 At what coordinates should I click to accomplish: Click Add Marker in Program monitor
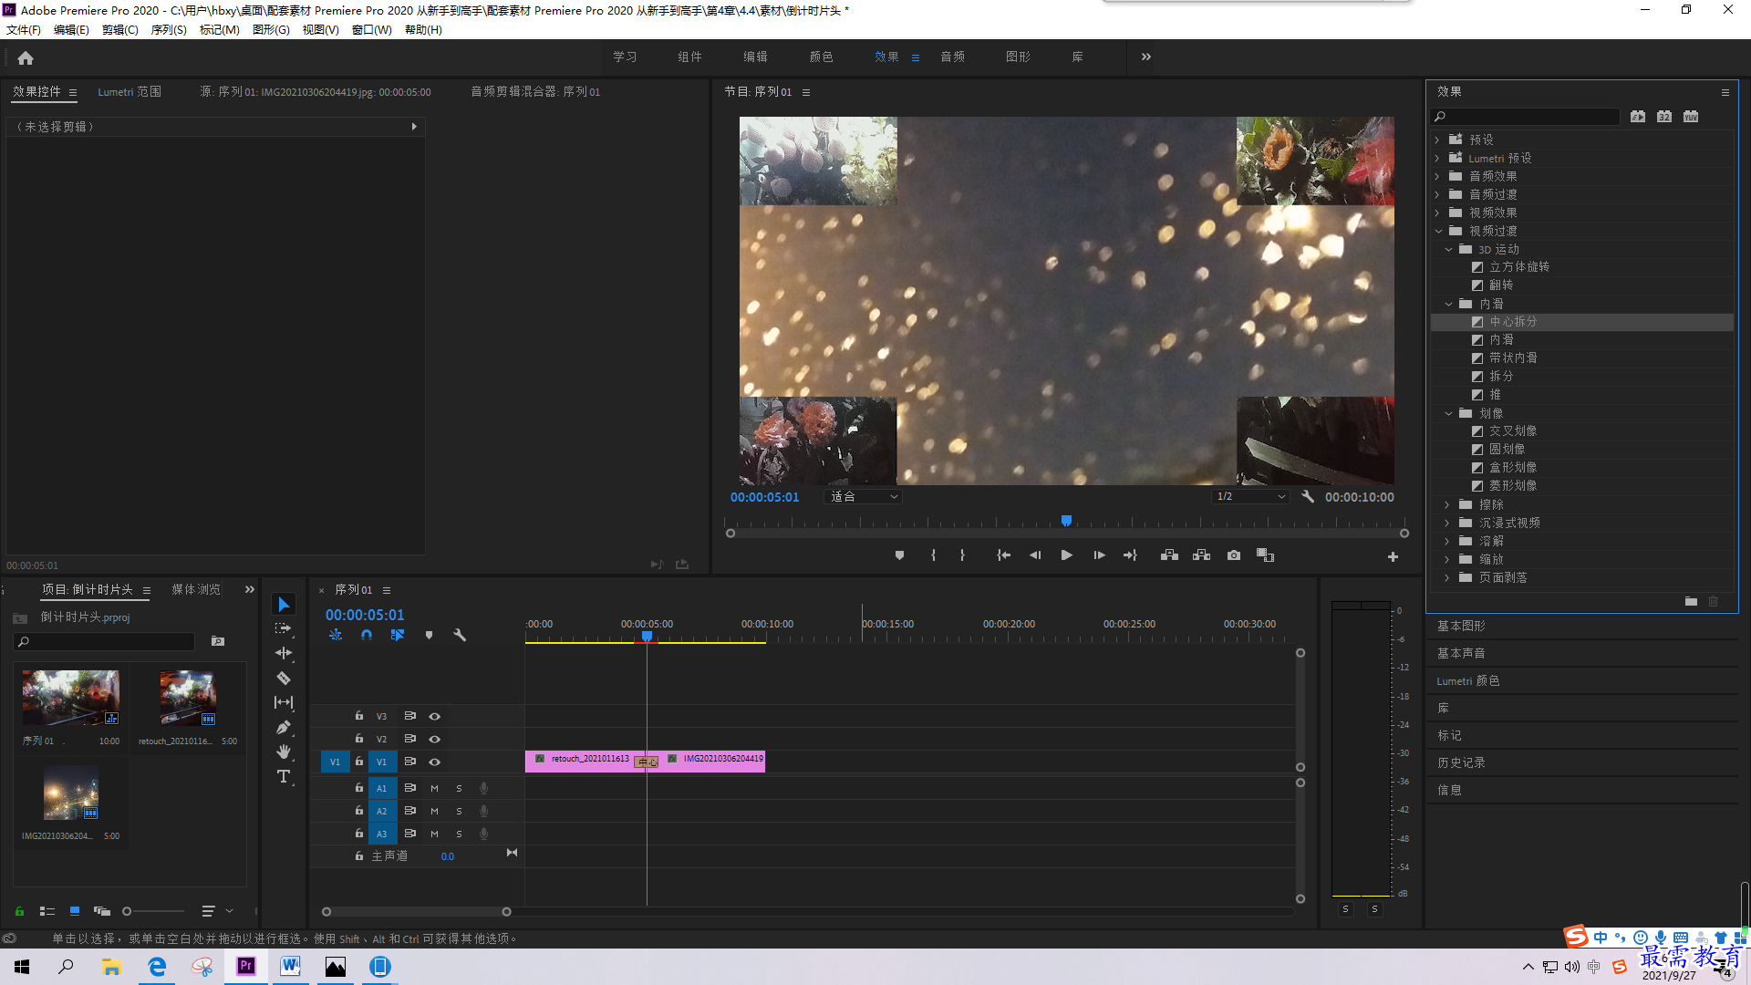[x=899, y=555]
